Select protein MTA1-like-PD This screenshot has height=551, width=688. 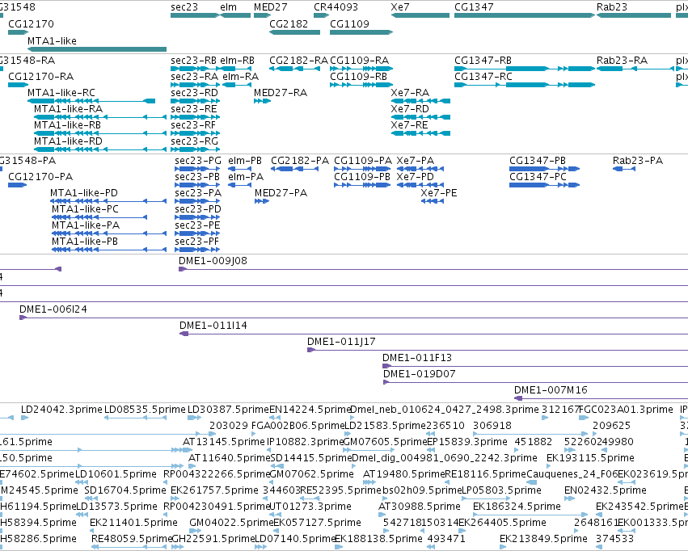(108, 201)
